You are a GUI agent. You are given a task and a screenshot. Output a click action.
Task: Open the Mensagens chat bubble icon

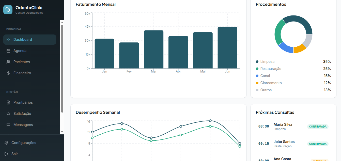(8, 125)
